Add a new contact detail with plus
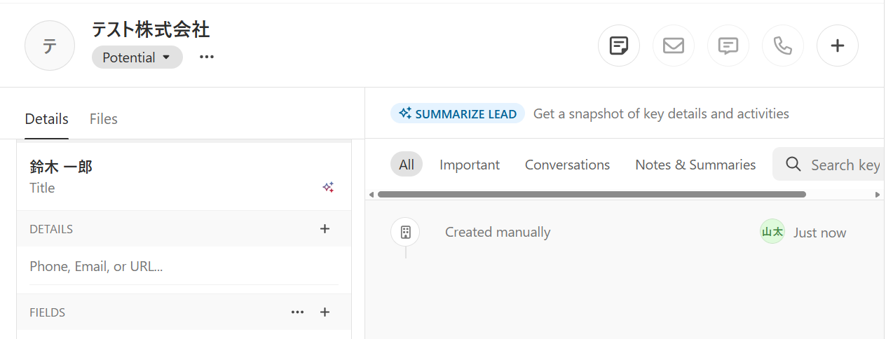The height and width of the screenshot is (339, 886). click(325, 228)
